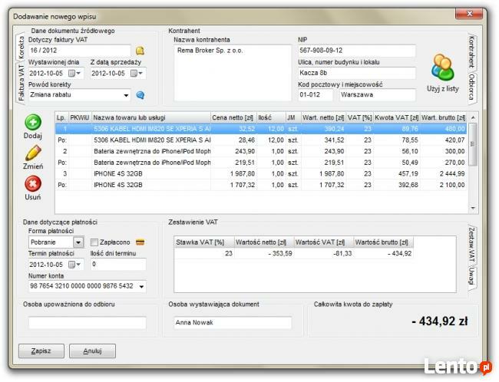Screen dimensions: 499x382
Task: Open the Uwagi vertical tab
Action: click(x=471, y=278)
